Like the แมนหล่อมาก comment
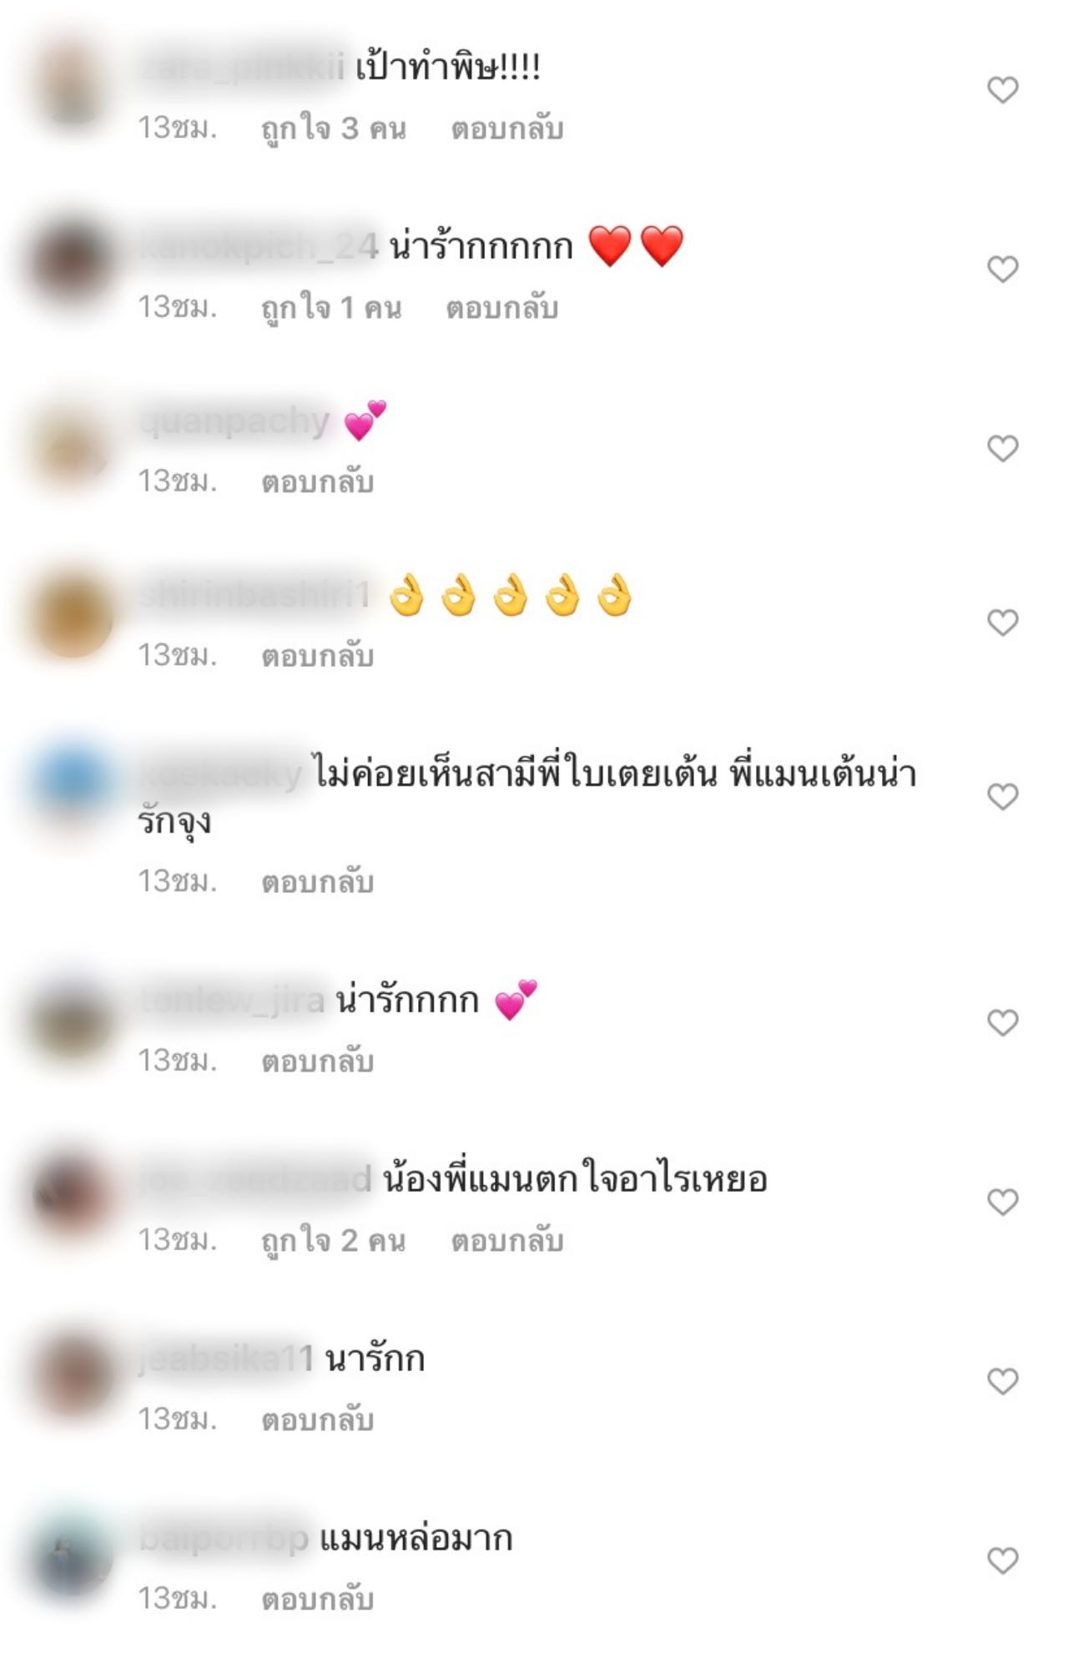This screenshot has width=1068, height=1654. [x=1002, y=1561]
